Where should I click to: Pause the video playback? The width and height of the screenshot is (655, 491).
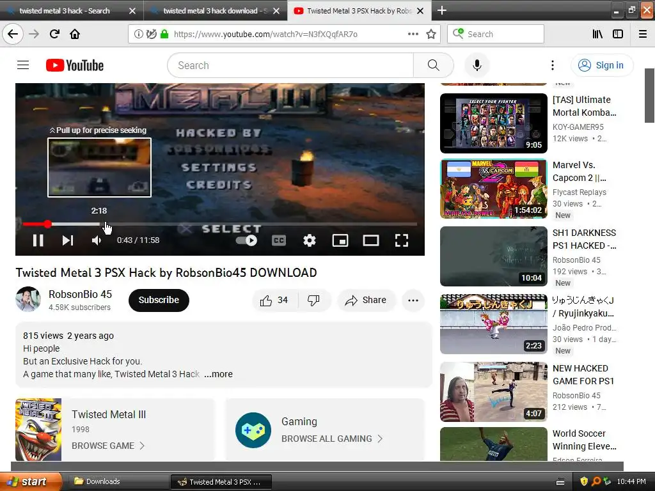(38, 240)
